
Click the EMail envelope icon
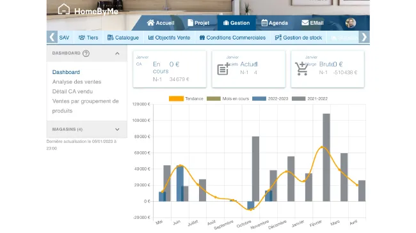click(x=305, y=23)
